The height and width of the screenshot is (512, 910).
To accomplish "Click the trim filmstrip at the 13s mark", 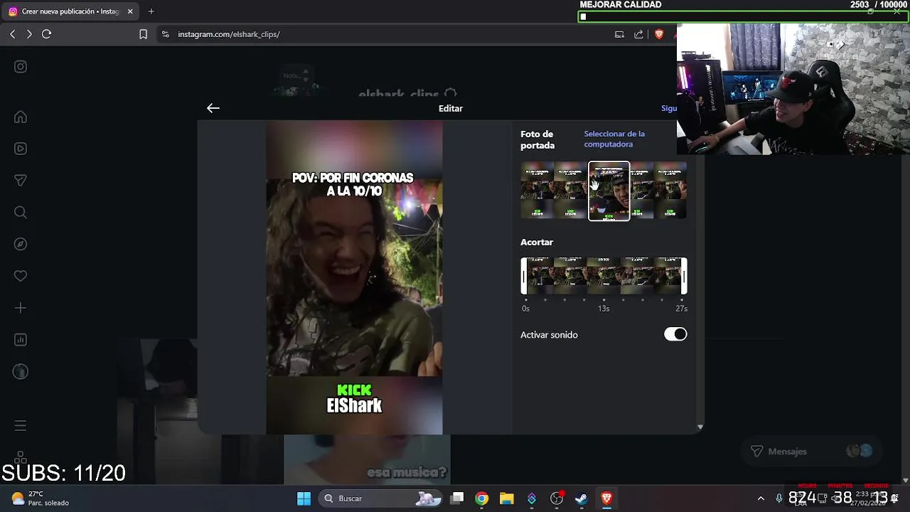I will 604,276.
